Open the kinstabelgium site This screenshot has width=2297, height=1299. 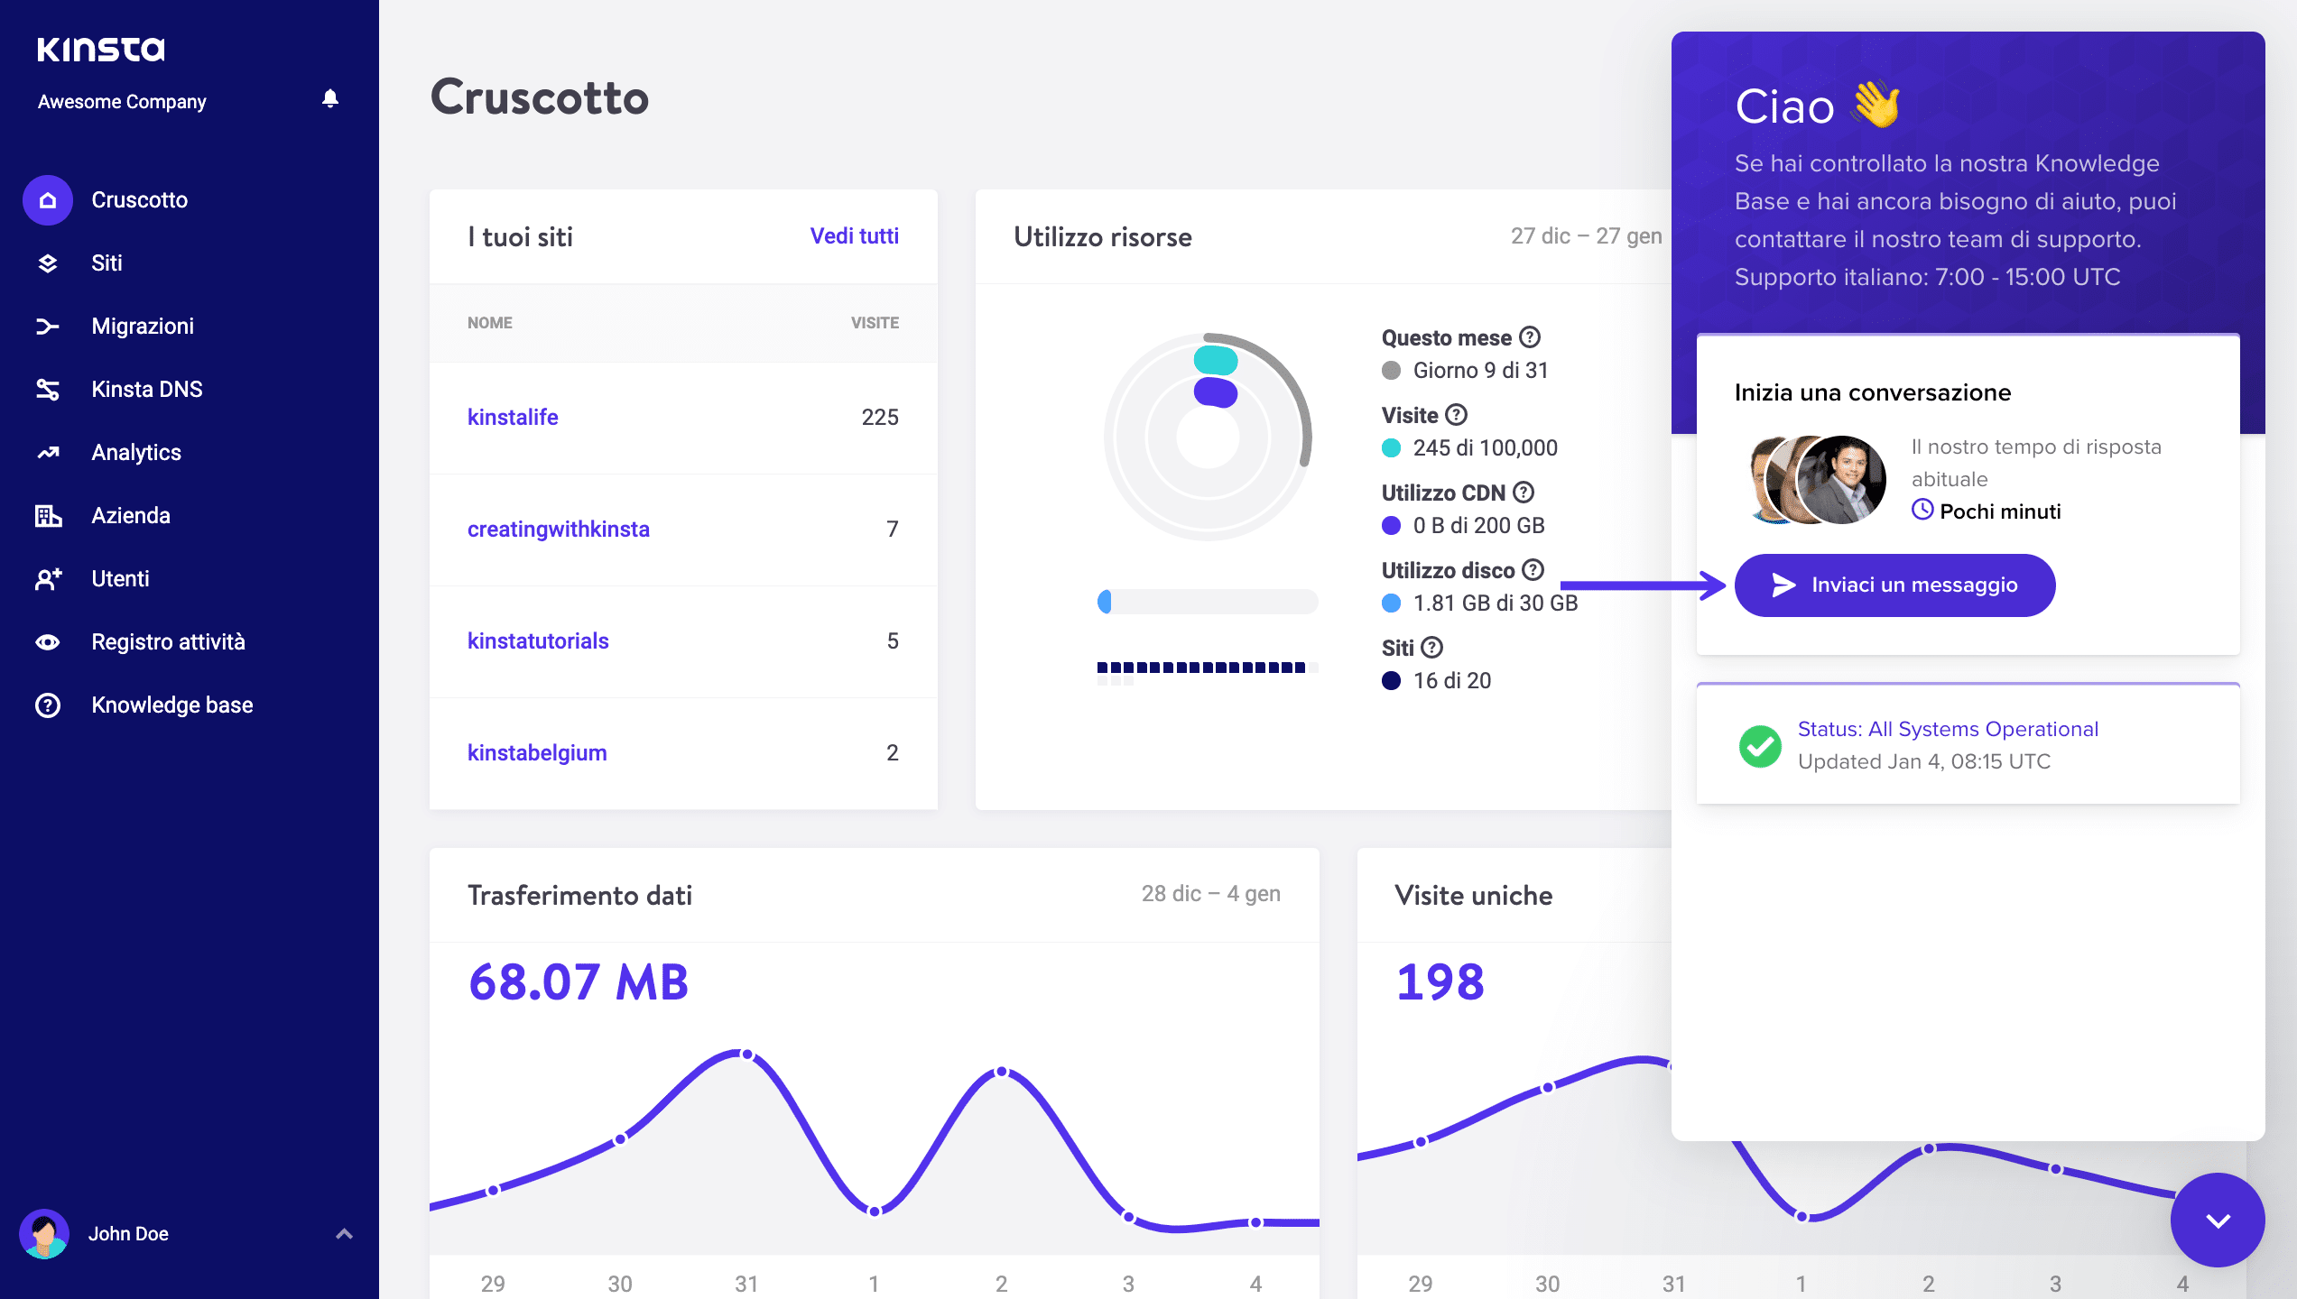click(x=537, y=753)
